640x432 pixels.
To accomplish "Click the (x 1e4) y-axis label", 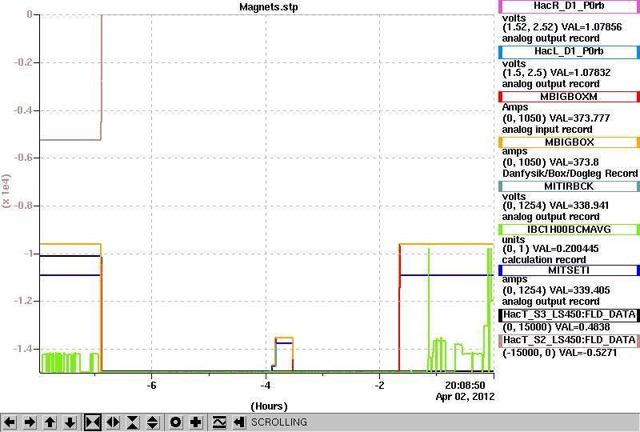I will pyautogui.click(x=6, y=190).
